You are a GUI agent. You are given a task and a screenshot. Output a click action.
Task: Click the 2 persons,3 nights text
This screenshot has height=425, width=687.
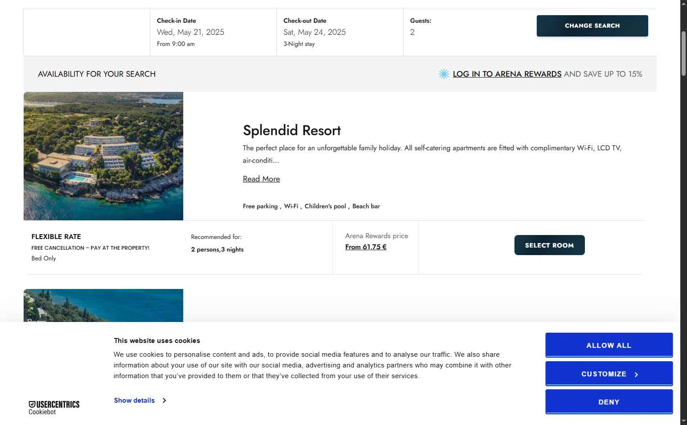217,249
